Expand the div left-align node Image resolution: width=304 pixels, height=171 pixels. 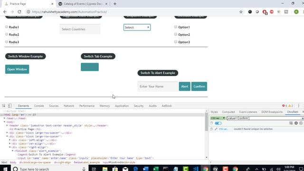9,140
